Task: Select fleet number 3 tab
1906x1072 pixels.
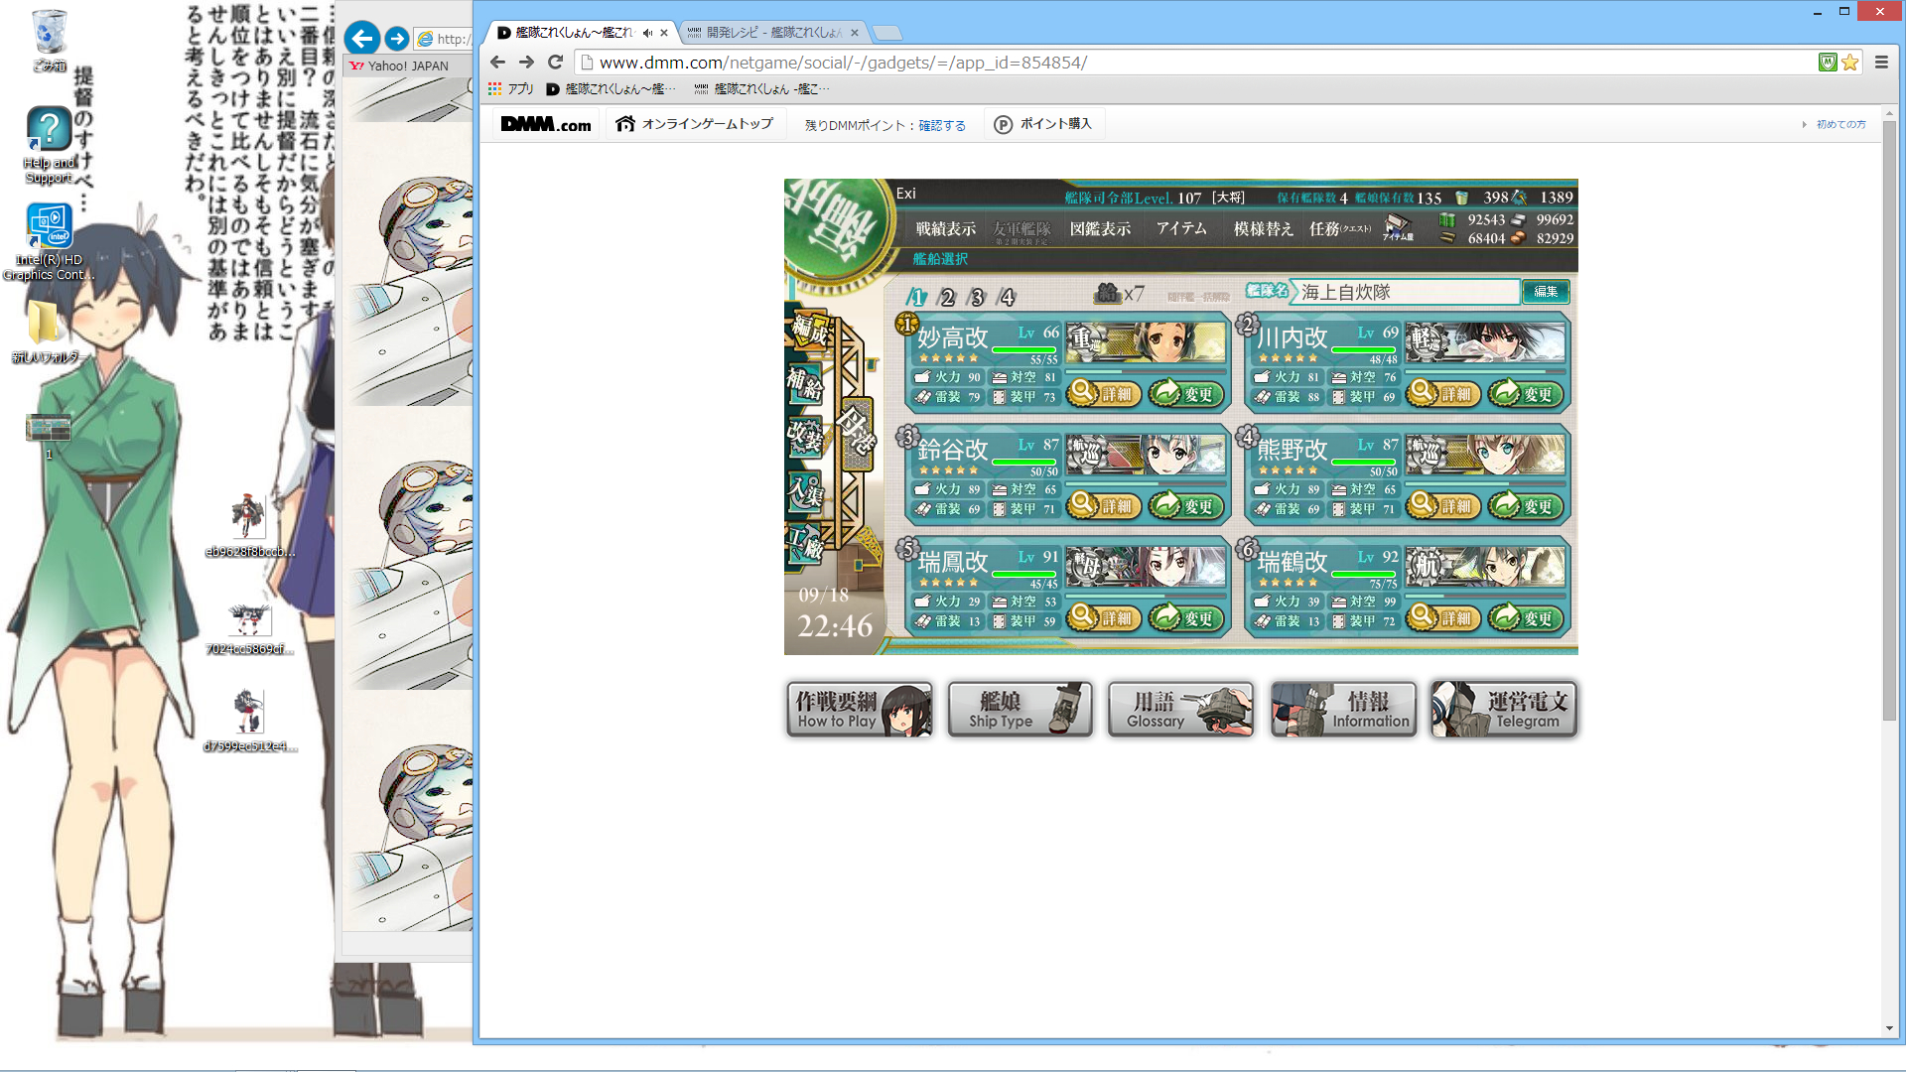Action: [977, 297]
